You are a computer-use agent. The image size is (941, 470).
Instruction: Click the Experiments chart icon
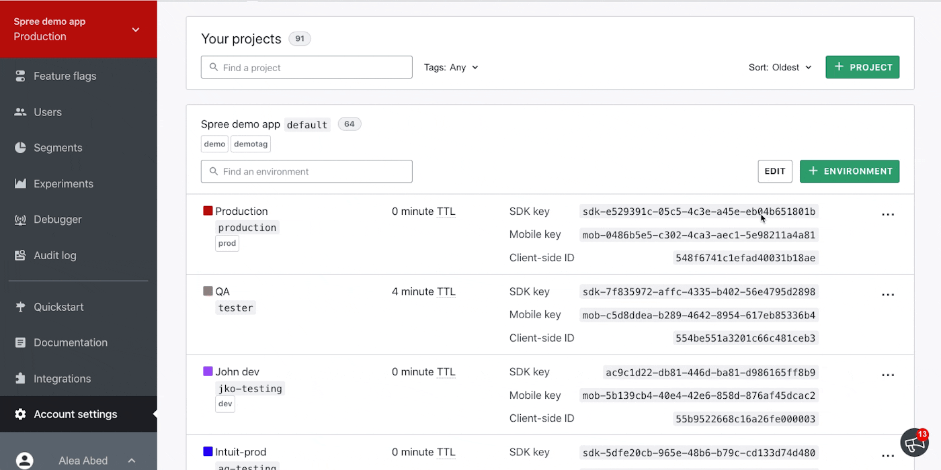pos(20,184)
